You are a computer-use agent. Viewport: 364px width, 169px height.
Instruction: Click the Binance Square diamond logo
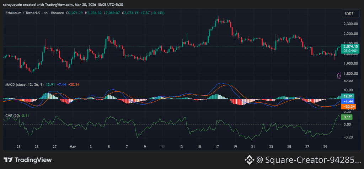click(249, 160)
